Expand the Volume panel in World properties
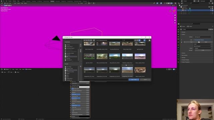 tap(184, 53)
